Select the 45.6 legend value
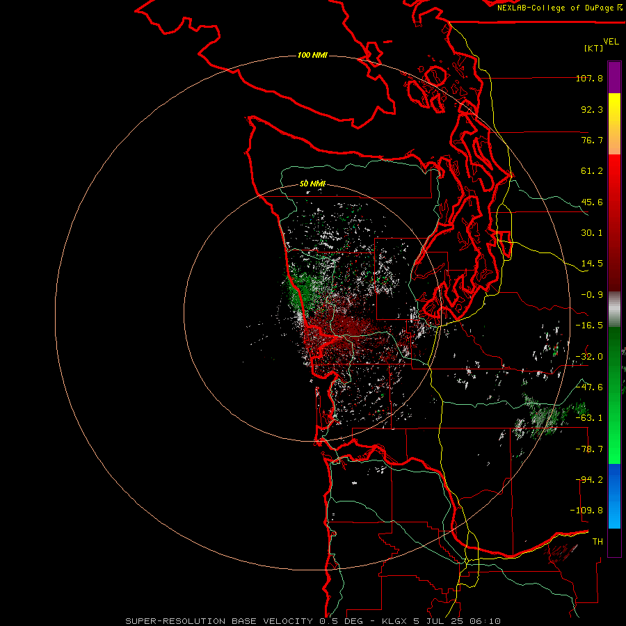The height and width of the screenshot is (626, 626). [x=592, y=202]
